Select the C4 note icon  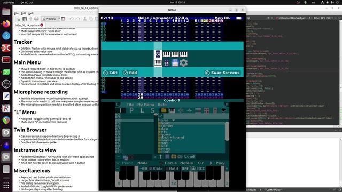pyautogui.click(x=166, y=63)
